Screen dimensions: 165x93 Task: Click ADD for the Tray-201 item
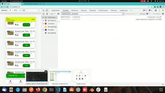26,45
